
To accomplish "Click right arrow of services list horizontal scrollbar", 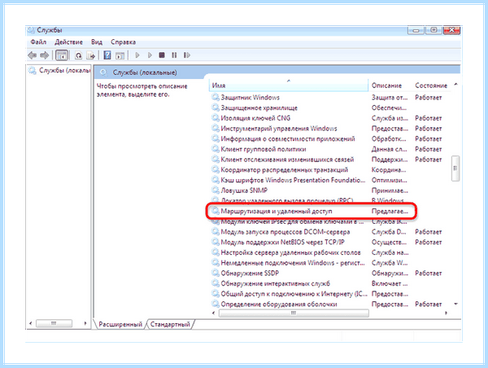I will click(x=447, y=313).
